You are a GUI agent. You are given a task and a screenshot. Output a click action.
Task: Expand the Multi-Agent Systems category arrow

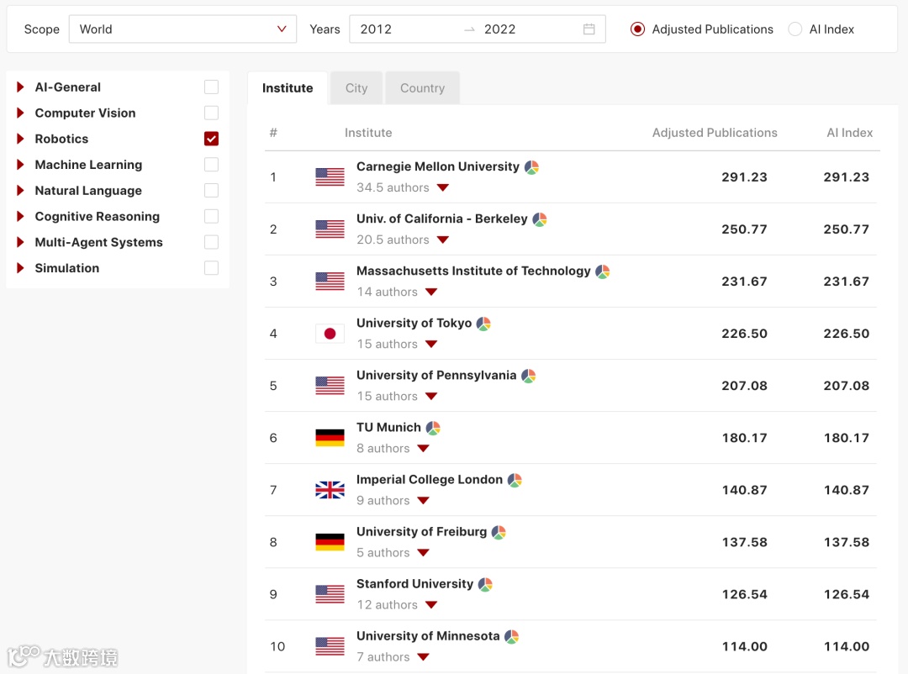pos(20,242)
